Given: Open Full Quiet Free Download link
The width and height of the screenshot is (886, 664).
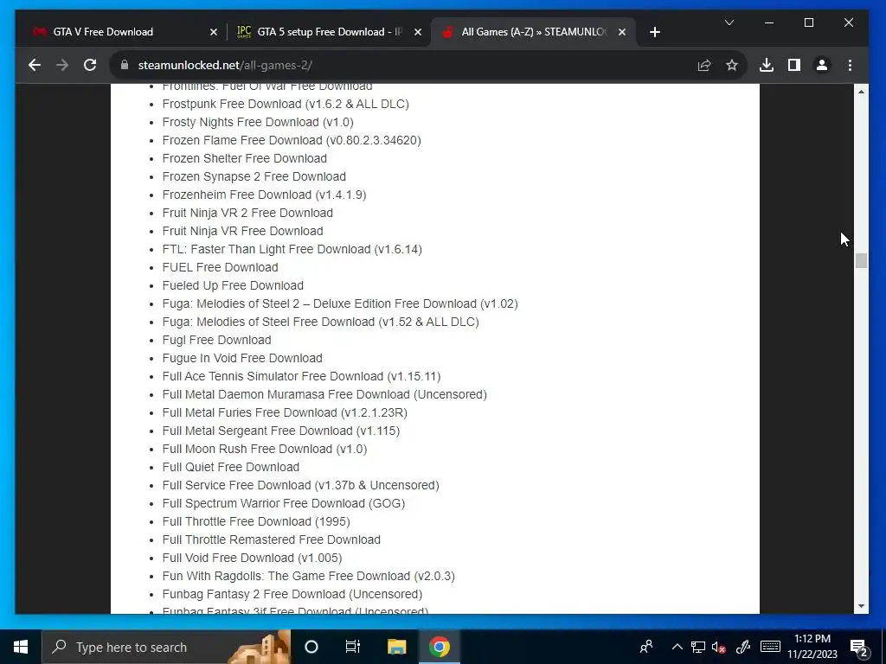Looking at the screenshot, I should (230, 467).
